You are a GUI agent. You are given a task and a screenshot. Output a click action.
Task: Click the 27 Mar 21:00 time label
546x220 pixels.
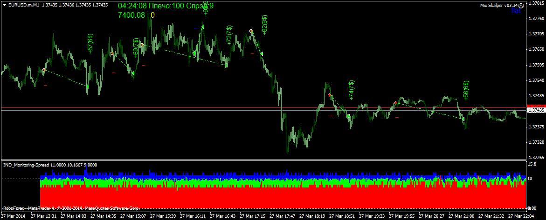[462, 216]
